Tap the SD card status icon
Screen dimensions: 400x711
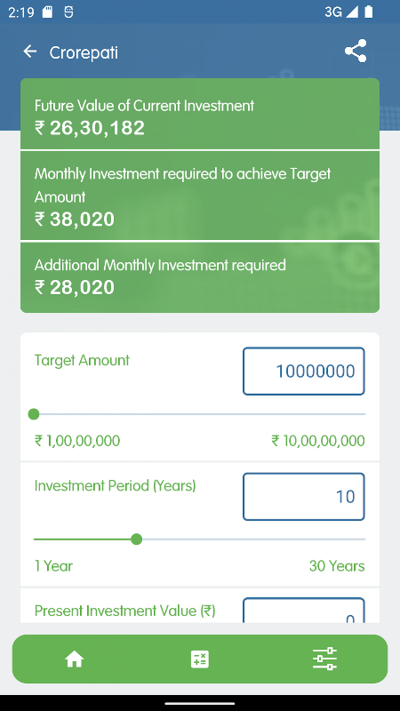[47, 12]
